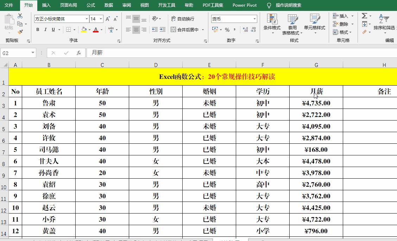
Task: Toggle bold formatting with the B button
Action: click(x=38, y=30)
